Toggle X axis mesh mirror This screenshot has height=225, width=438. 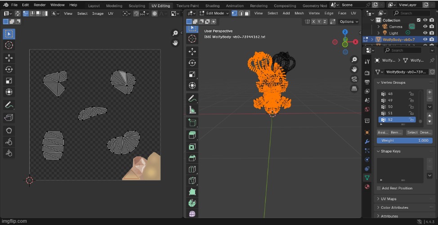tap(314, 22)
